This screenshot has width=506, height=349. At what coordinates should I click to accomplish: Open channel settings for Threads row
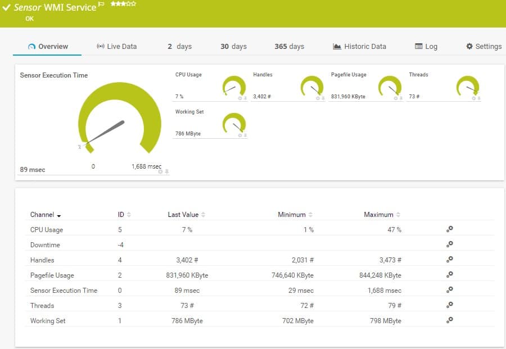click(450, 305)
